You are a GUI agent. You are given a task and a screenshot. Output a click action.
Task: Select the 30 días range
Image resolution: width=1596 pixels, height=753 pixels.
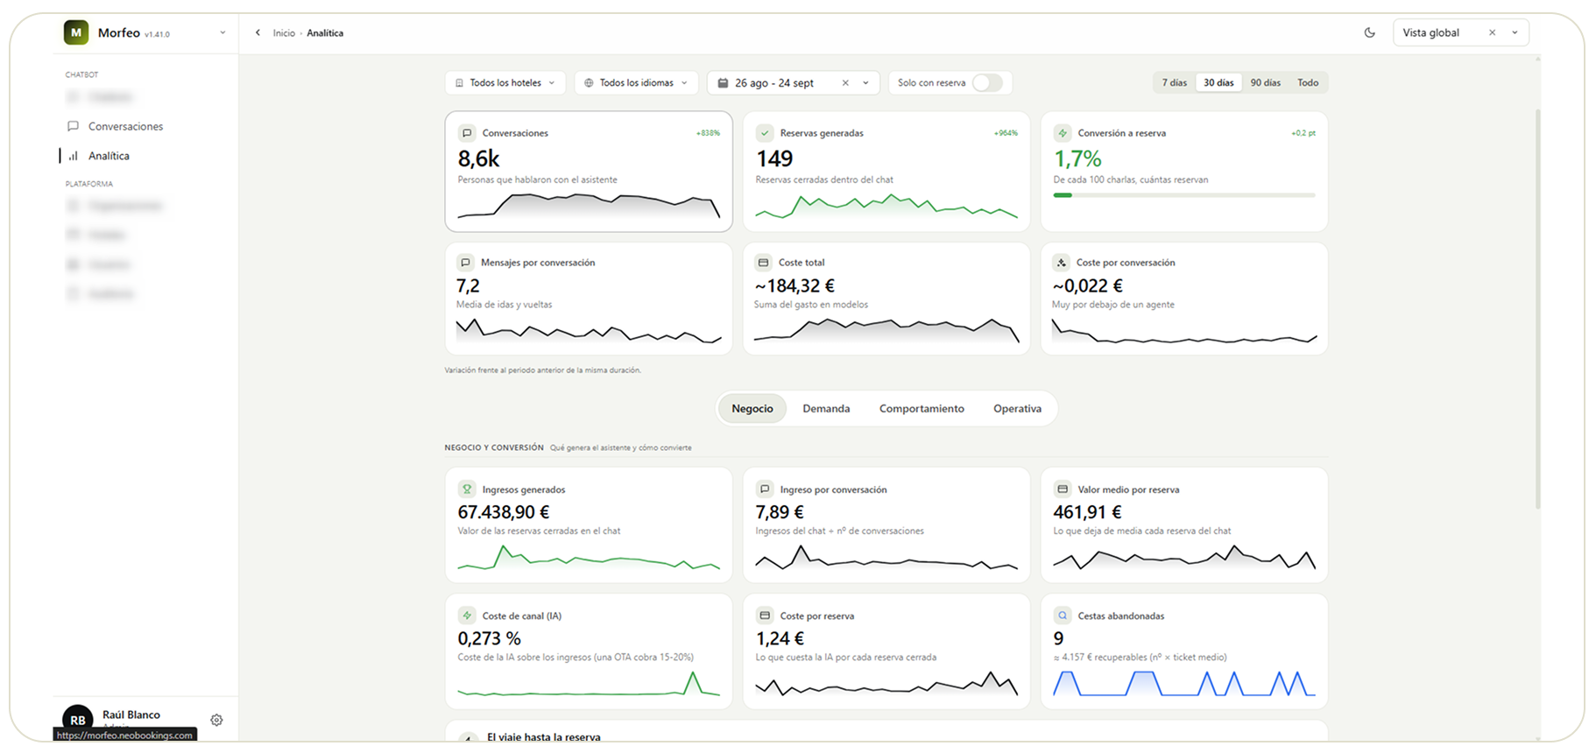pos(1218,82)
